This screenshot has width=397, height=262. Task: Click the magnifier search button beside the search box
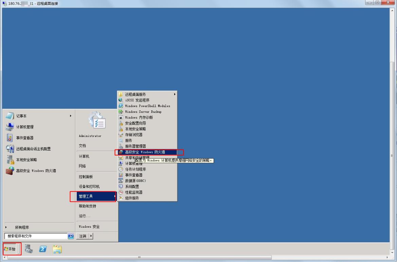(x=71, y=236)
